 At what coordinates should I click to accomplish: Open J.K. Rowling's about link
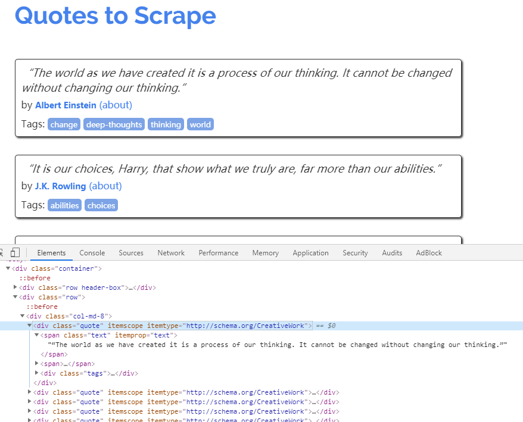(105, 186)
